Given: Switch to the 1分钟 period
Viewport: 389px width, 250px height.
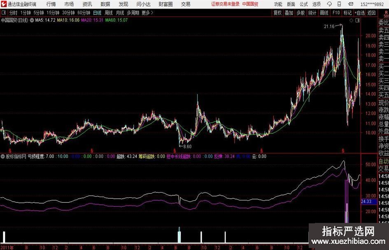Looking at the screenshot, I should pyautogui.click(x=26, y=13).
